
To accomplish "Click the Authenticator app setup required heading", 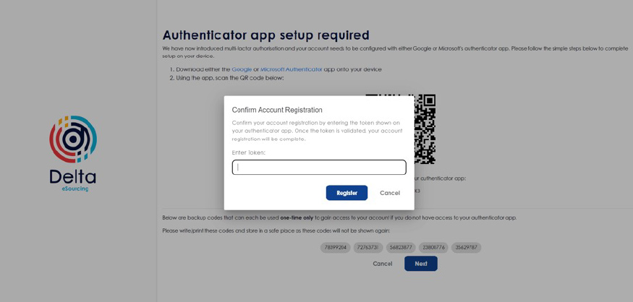I will click(x=265, y=35).
